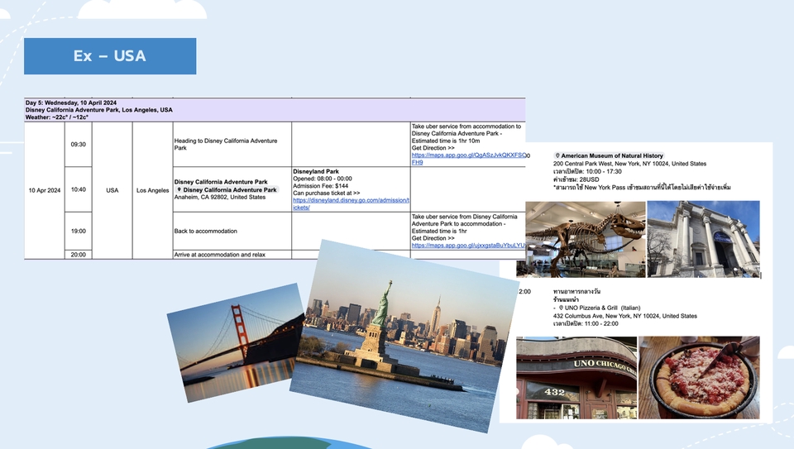The height and width of the screenshot is (449, 794).
Task: Click the 10:40 time cell
Action: click(78, 189)
